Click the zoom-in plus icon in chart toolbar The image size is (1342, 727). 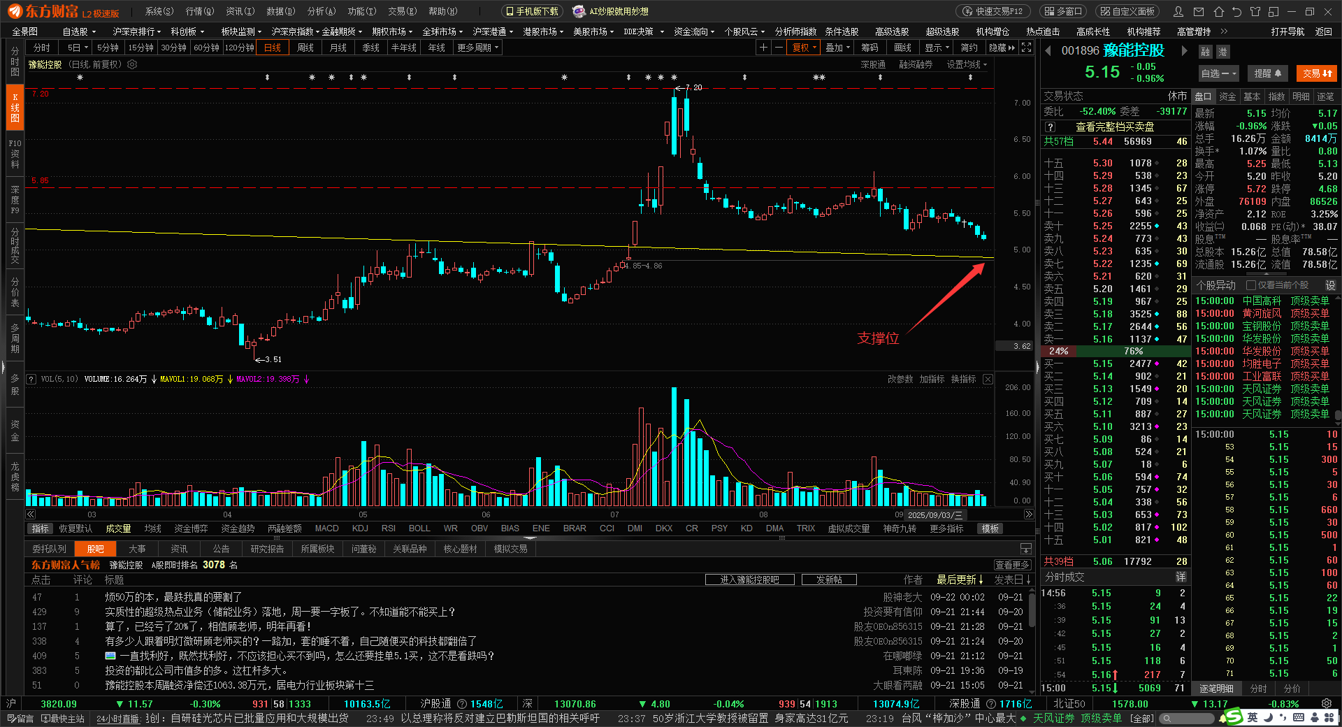[x=763, y=48]
